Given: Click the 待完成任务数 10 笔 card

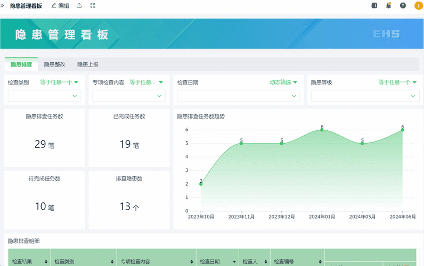Looking at the screenshot, I should 44,200.
